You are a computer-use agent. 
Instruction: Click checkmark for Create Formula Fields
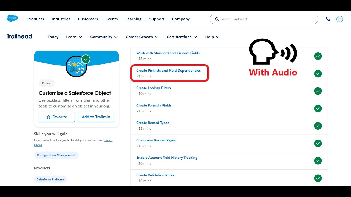pos(318,109)
